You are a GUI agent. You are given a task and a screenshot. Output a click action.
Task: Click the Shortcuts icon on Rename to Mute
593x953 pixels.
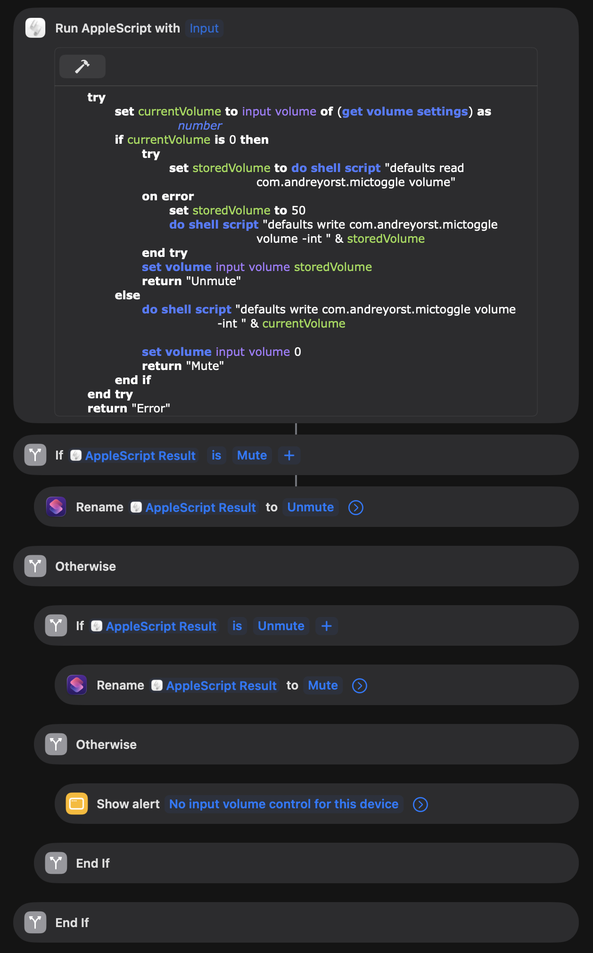(77, 685)
